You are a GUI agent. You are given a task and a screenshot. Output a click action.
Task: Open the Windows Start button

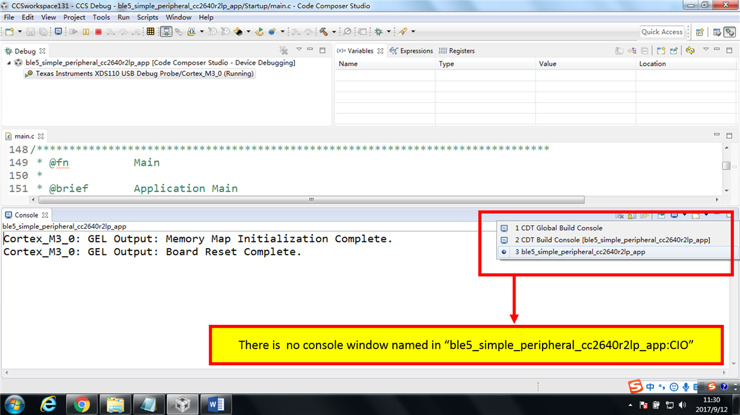[x=14, y=404]
